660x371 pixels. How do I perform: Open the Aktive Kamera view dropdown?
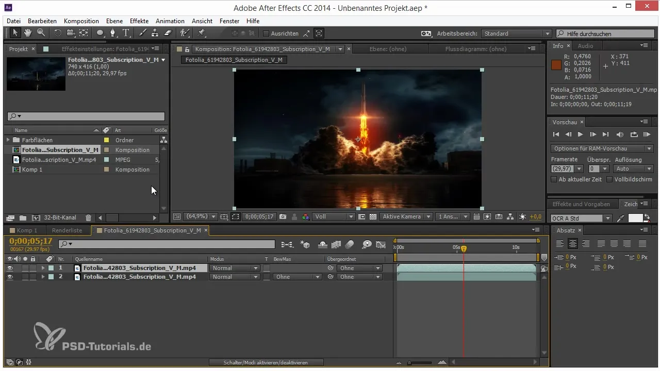point(405,217)
